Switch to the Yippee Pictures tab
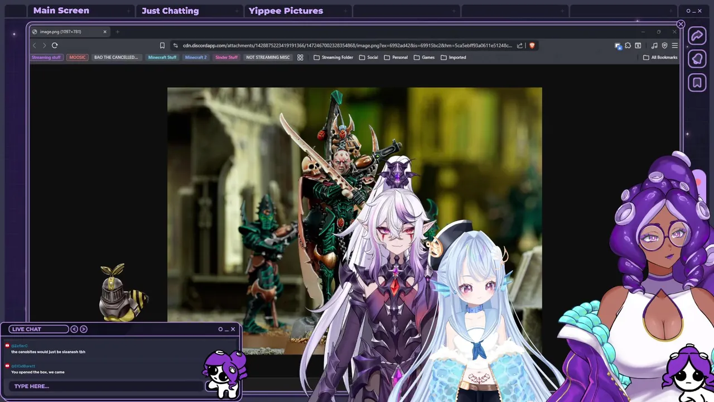Image resolution: width=714 pixels, height=402 pixels. (x=286, y=11)
